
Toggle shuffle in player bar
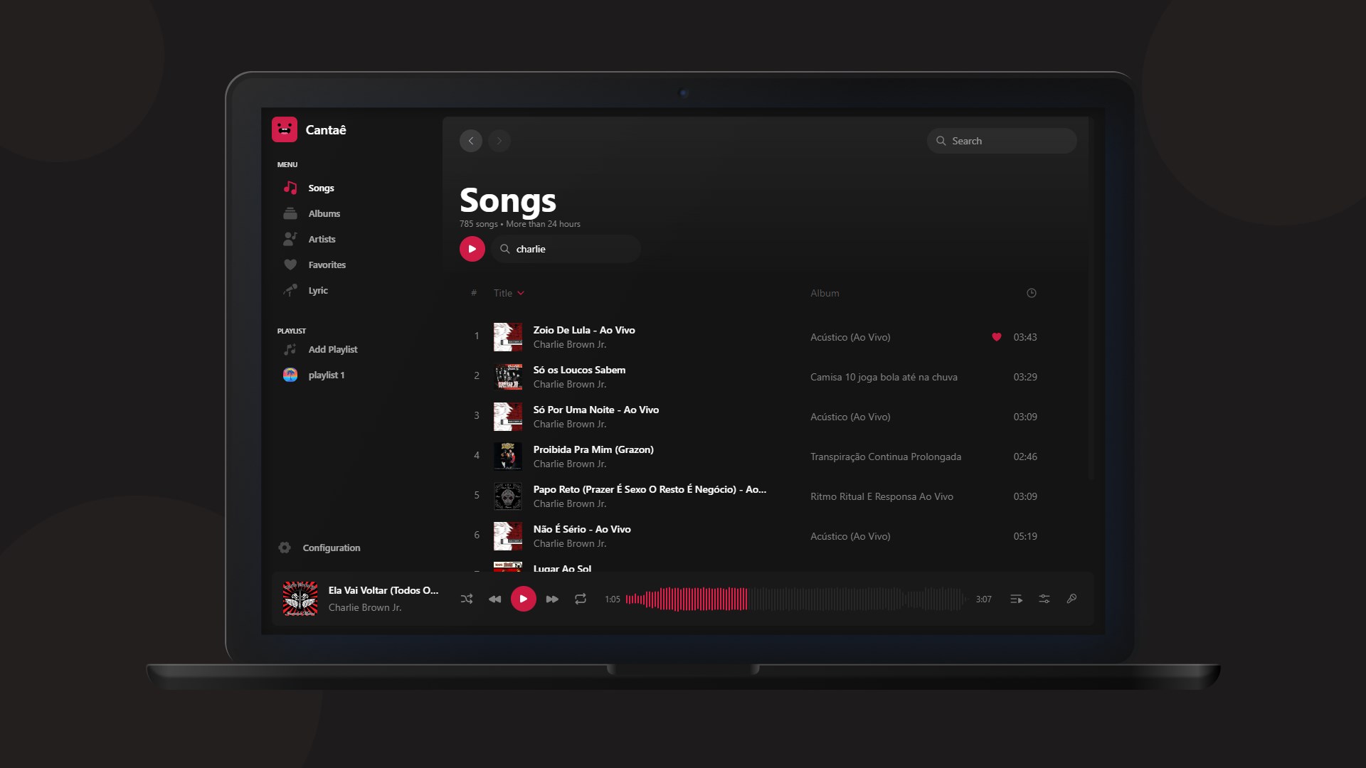[467, 599]
